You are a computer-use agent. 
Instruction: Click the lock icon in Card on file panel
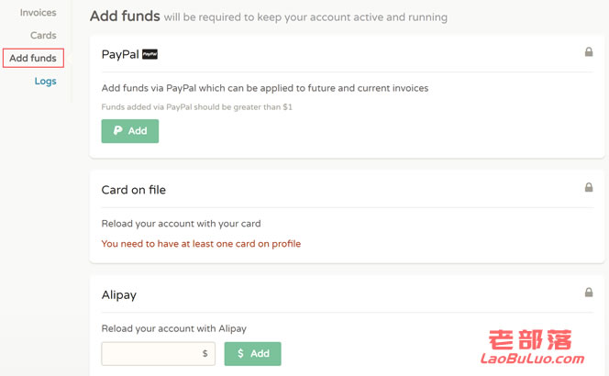click(x=589, y=187)
